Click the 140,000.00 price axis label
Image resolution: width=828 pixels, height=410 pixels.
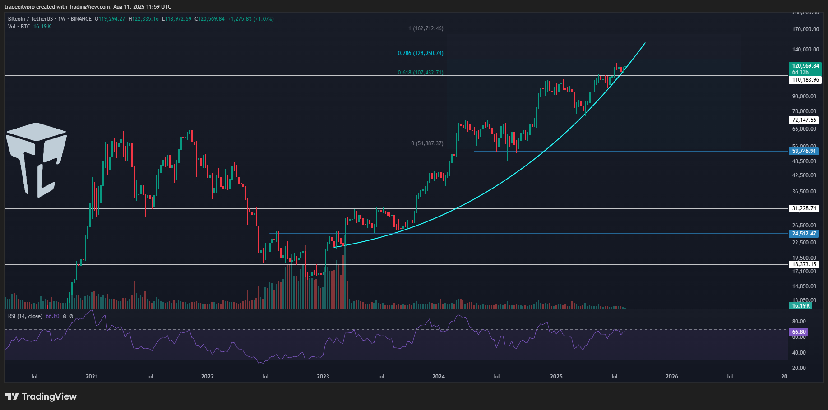tap(805, 50)
